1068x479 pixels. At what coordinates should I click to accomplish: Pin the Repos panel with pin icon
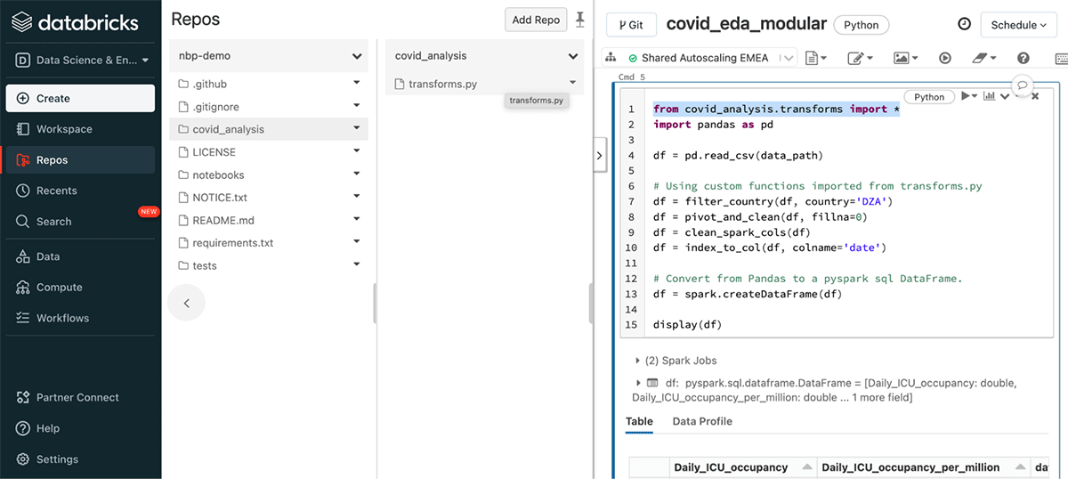point(581,19)
